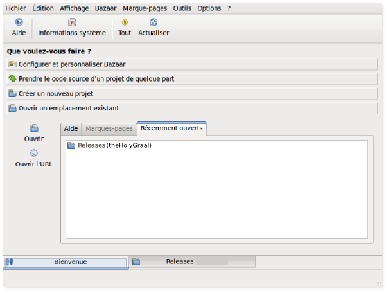Click Ouvrir un emplacement existant button

[192, 108]
